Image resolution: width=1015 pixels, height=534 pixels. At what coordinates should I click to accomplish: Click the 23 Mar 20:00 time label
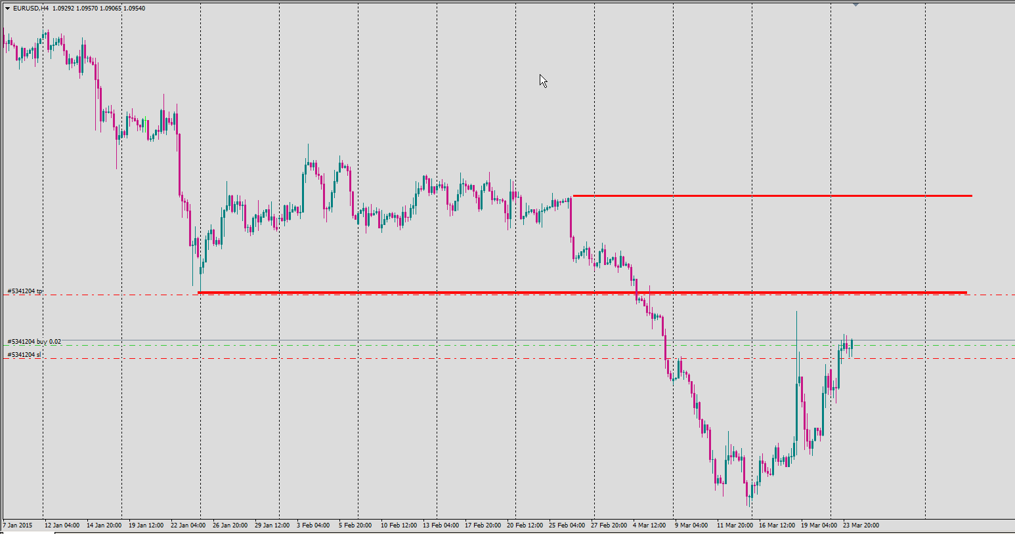tap(861, 525)
